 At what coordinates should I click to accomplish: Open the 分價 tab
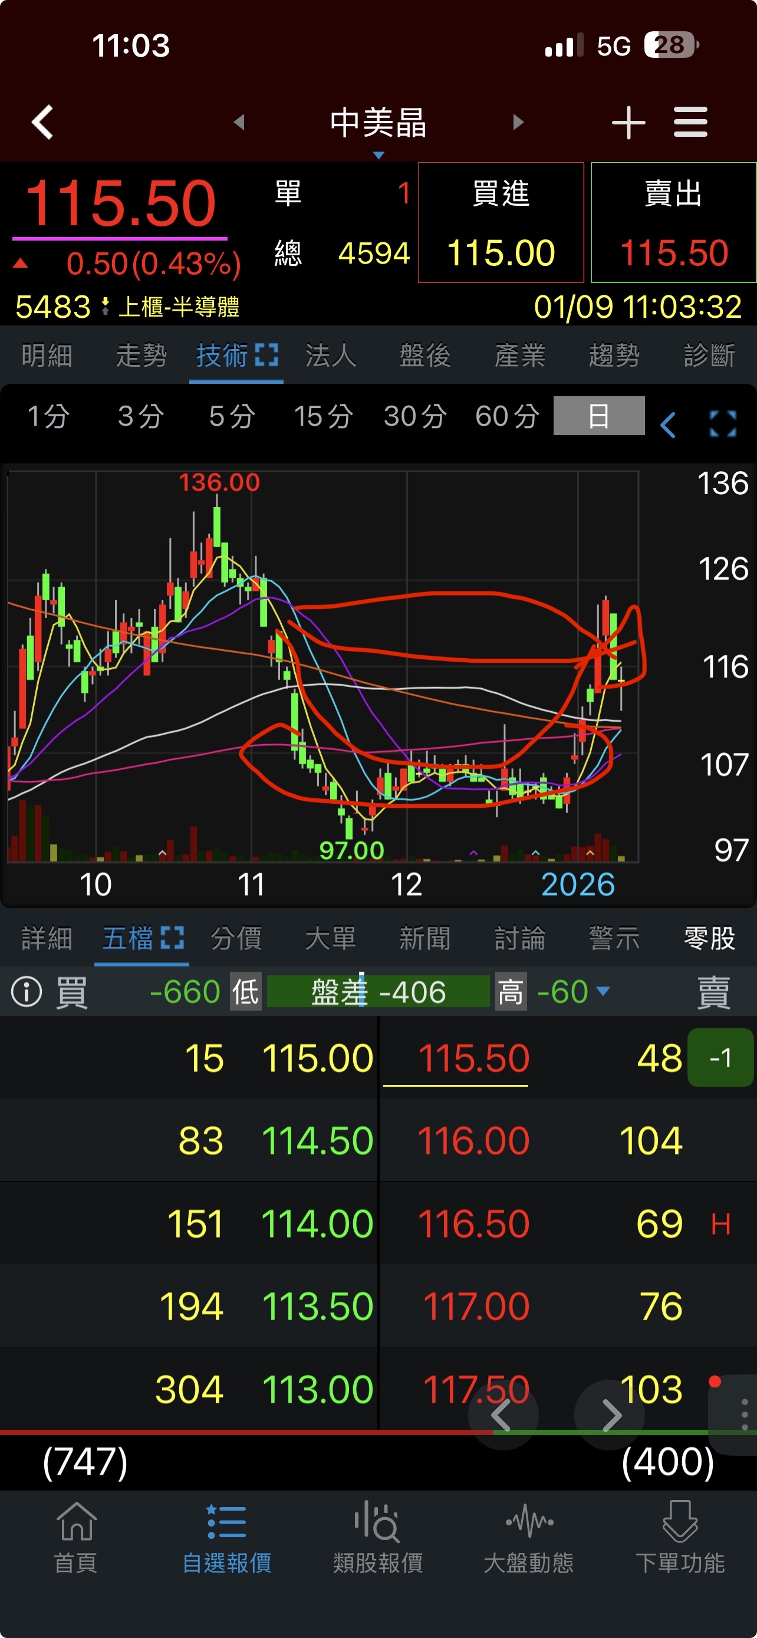coord(236,938)
